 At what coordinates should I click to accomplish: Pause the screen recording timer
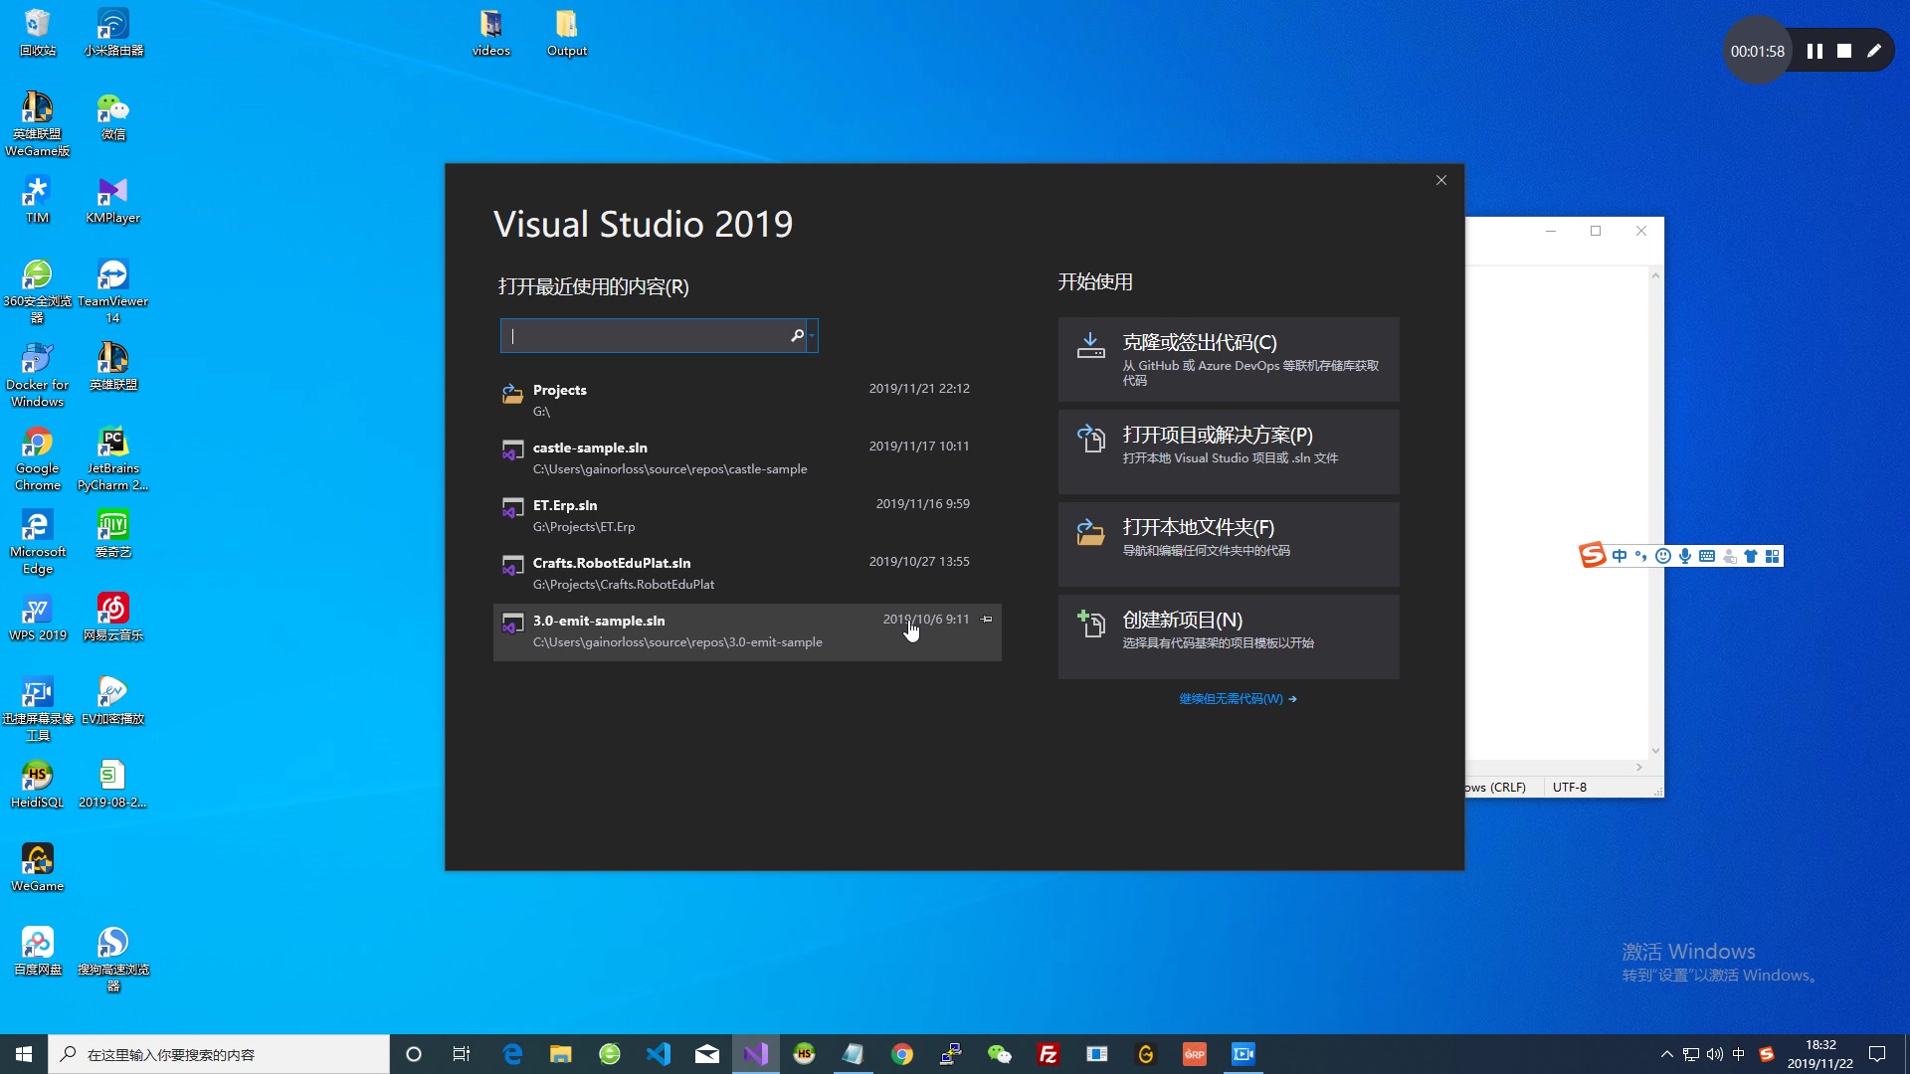1814,51
